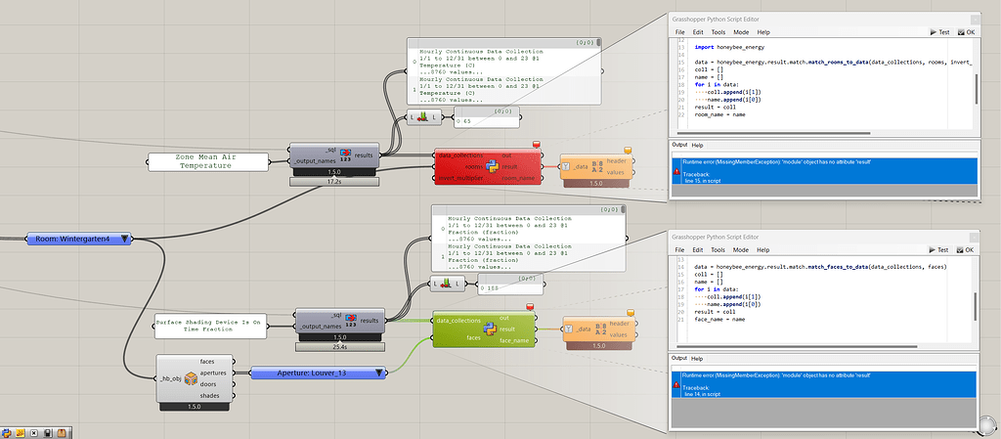Open the Tools menu in the upper script editor
Image resolution: width=1001 pixels, height=439 pixels.
[718, 32]
